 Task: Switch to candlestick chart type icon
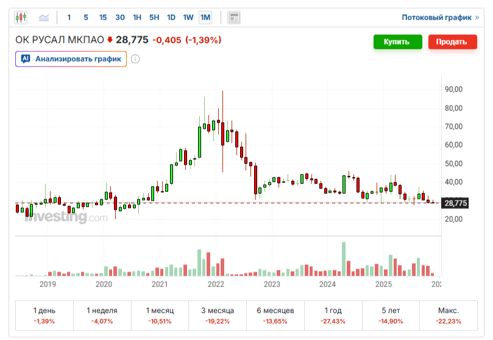point(21,17)
